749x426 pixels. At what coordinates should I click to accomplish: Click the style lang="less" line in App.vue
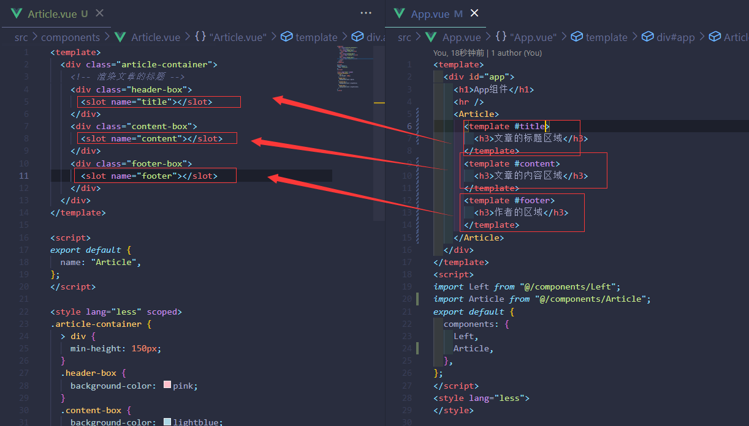coord(481,398)
